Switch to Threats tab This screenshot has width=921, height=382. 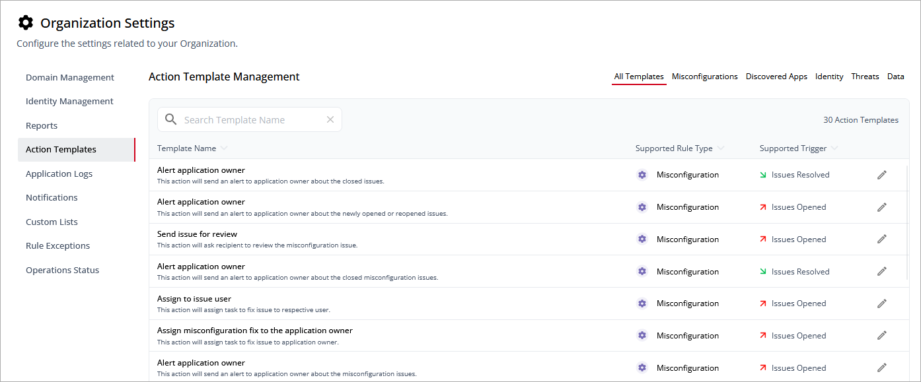coord(865,77)
